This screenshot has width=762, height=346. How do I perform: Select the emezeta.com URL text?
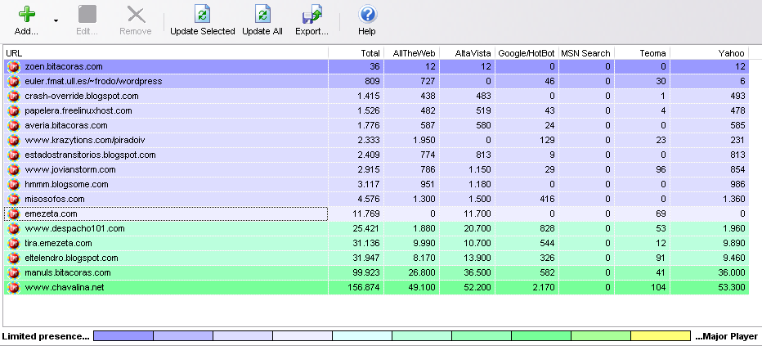point(51,213)
